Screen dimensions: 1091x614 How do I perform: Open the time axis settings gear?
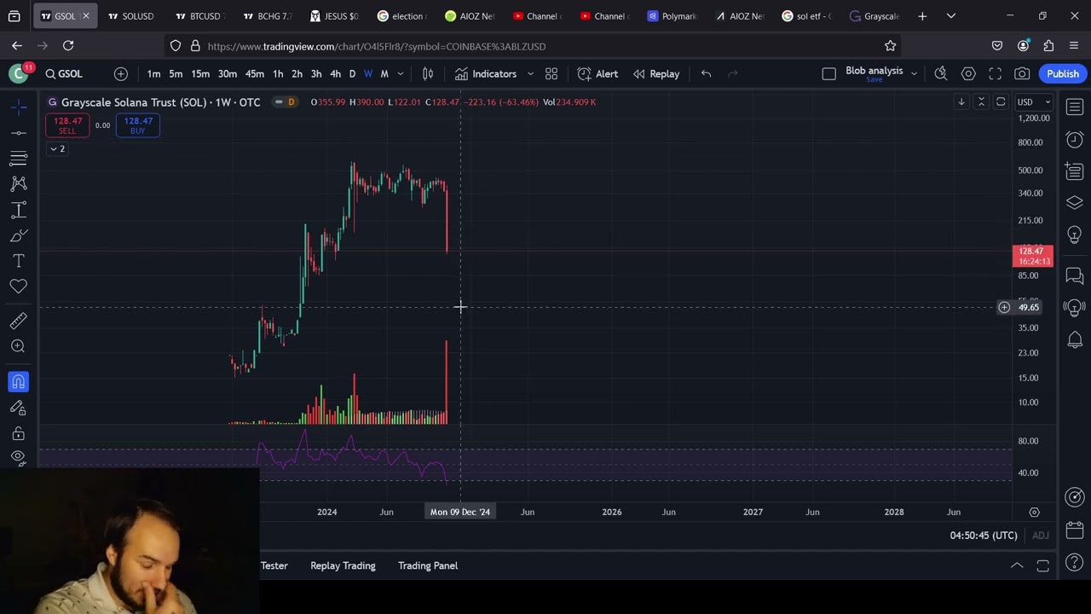pyautogui.click(x=1034, y=512)
